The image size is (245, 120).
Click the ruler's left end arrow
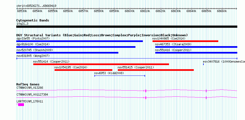tap(17, 9)
